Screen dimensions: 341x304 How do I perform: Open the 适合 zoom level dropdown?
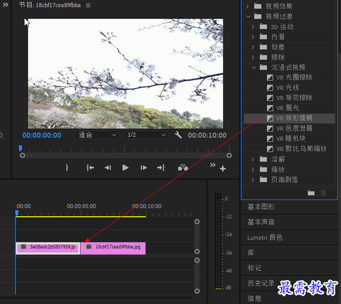[x=97, y=135]
